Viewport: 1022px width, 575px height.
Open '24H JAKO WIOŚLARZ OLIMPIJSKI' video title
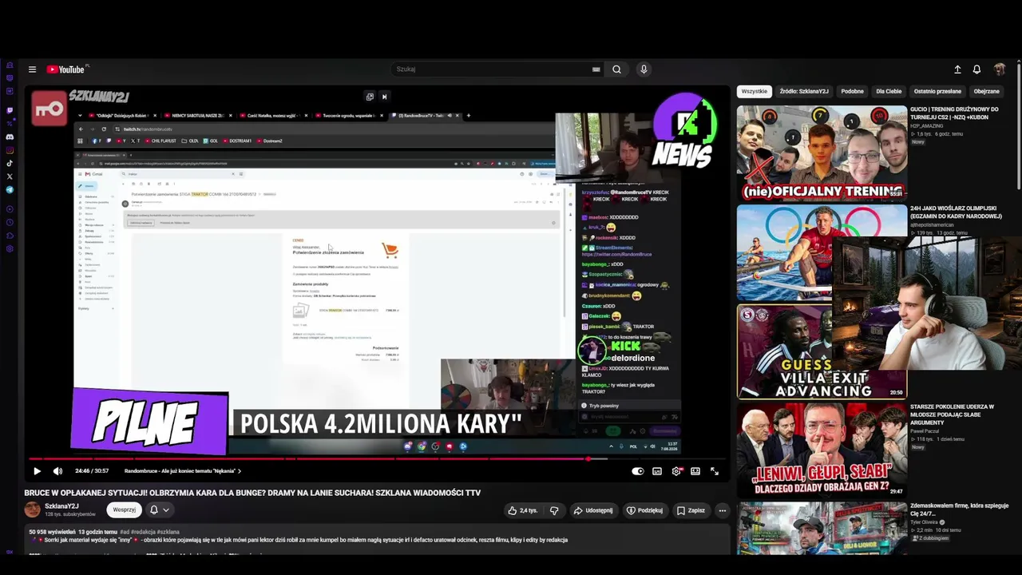tap(956, 212)
